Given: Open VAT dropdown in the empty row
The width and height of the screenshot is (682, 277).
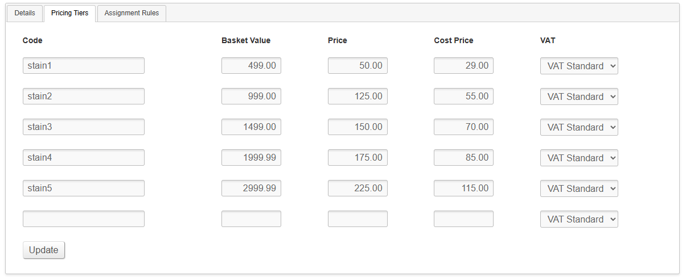Looking at the screenshot, I should (579, 219).
